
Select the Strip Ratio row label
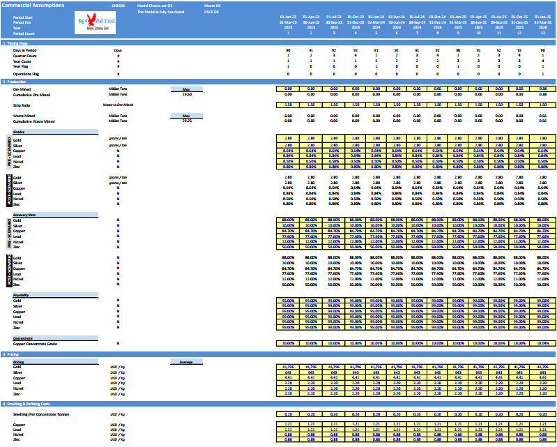pos(22,105)
